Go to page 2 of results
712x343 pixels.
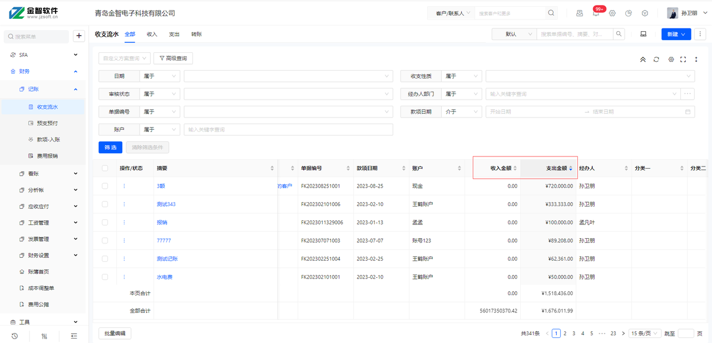tap(565, 334)
